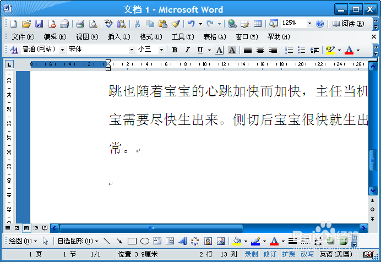The width and height of the screenshot is (381, 262).
Task: Open the 帮助 menu
Action: [279, 37]
